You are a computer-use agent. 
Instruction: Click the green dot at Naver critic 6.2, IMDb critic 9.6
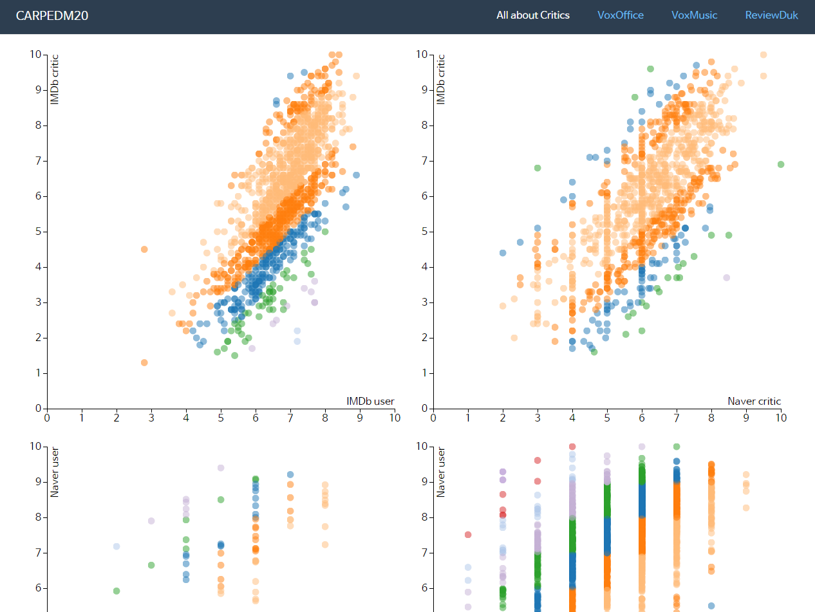(650, 69)
